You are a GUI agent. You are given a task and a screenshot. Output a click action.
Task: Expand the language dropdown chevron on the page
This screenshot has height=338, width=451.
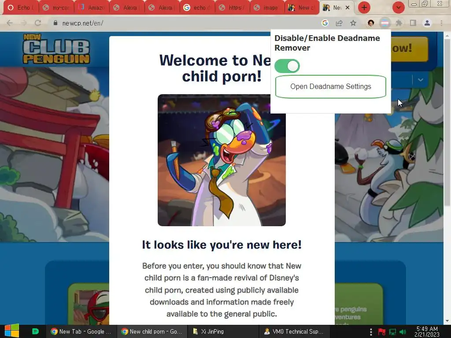click(420, 80)
